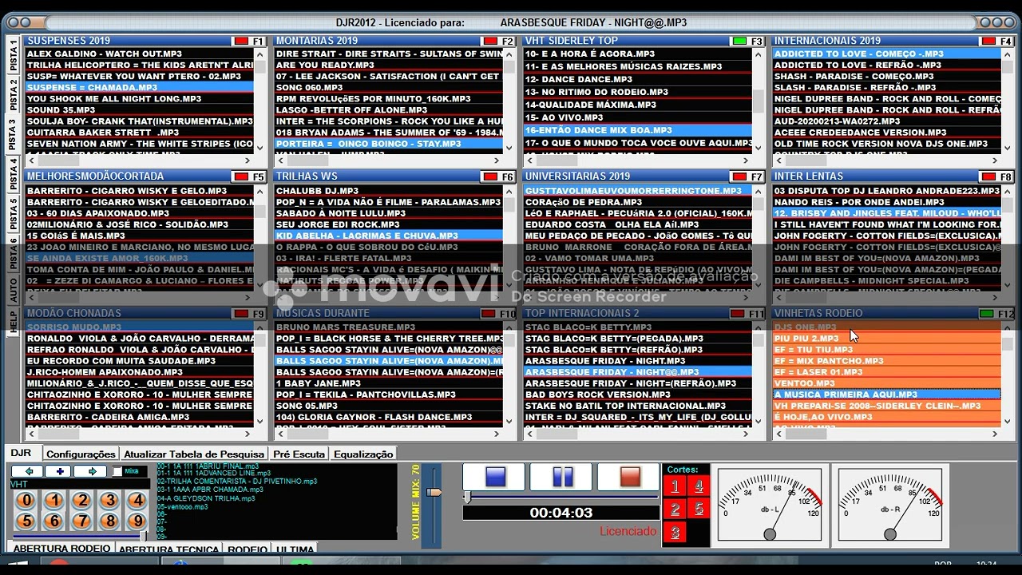The width and height of the screenshot is (1022, 575).
Task: Select 'SUSPENSE = CHAMADA.MP3' track
Action: tap(139, 87)
